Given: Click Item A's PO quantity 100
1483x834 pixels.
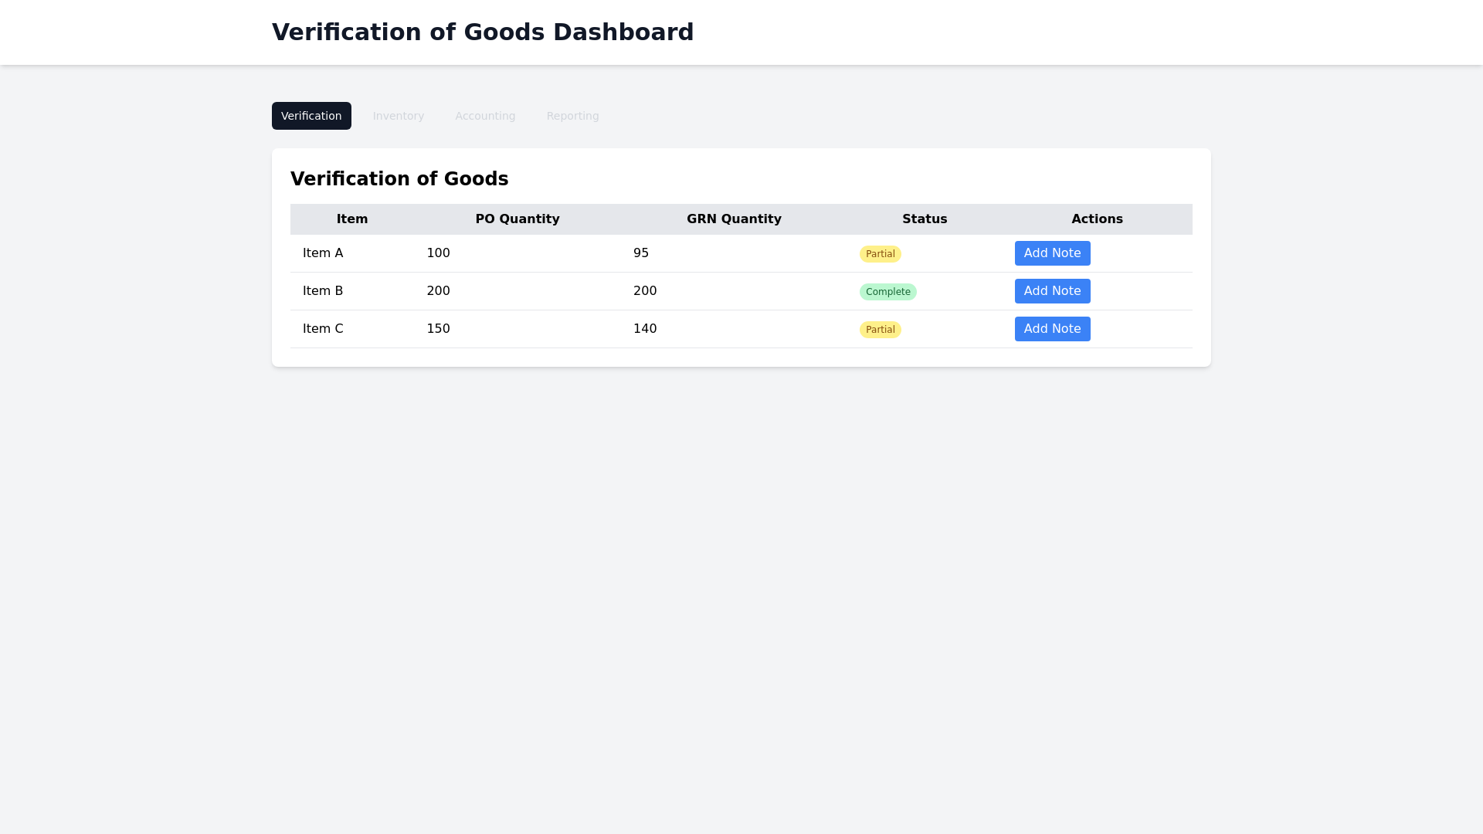Looking at the screenshot, I should [438, 253].
